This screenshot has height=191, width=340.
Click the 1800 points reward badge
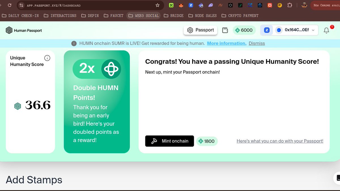[207, 141]
